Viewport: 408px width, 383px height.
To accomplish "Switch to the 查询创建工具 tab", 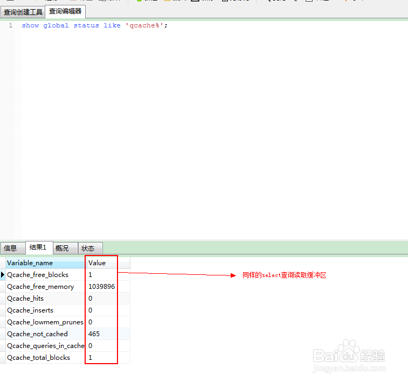I will tap(23, 12).
